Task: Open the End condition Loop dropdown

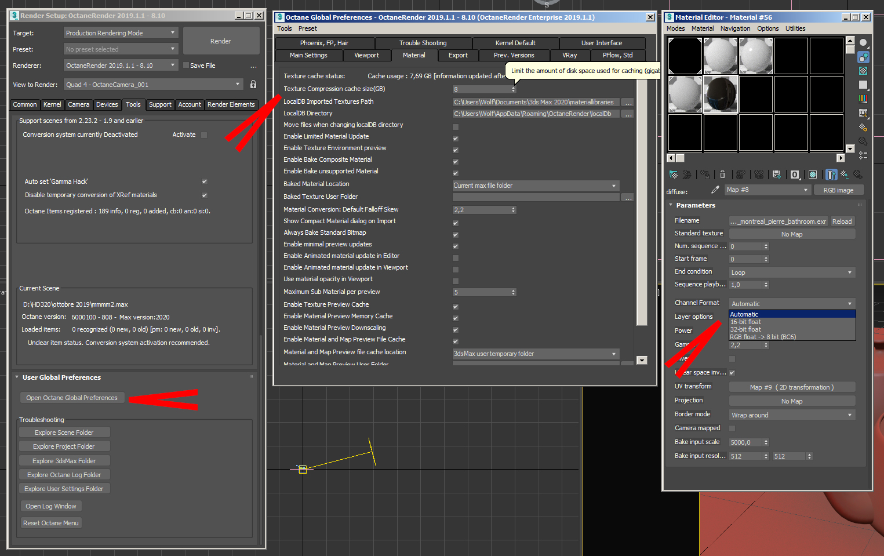Action: click(792, 272)
